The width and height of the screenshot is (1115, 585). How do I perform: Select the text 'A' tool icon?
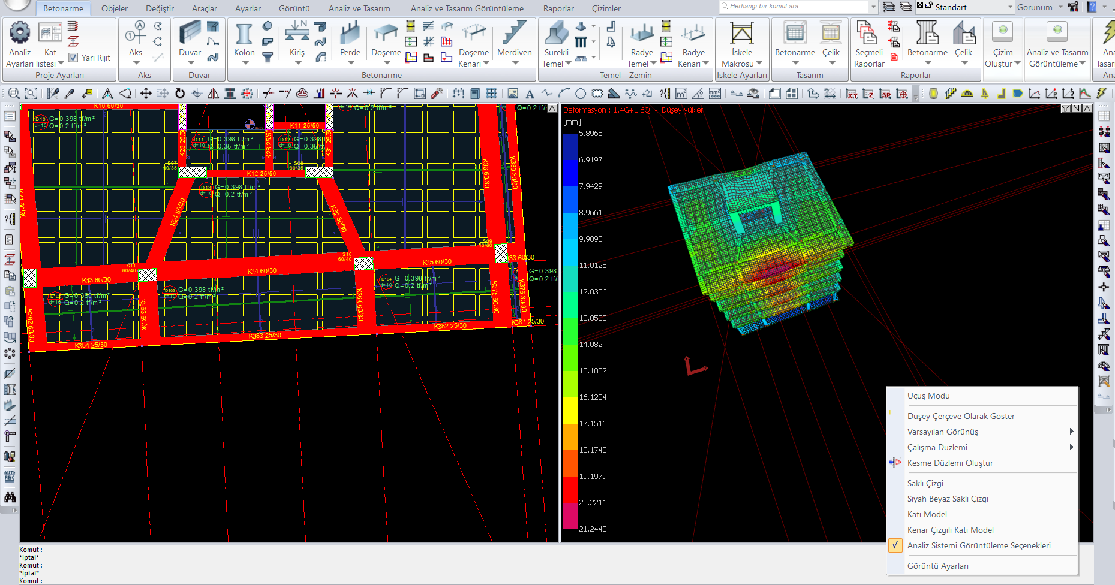coord(530,94)
